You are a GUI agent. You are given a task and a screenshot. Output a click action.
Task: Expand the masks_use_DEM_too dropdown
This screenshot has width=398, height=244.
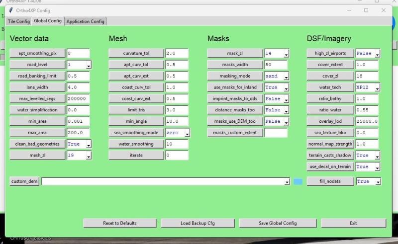pos(286,122)
